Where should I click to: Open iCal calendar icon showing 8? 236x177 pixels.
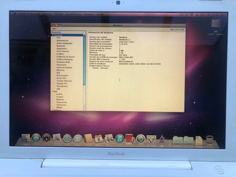[98, 138]
